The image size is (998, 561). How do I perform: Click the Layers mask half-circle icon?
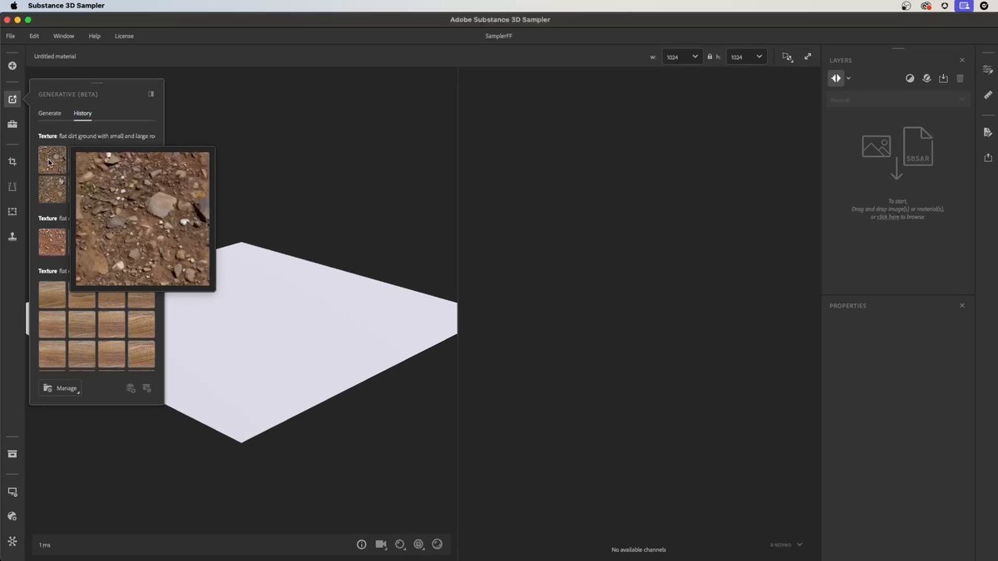[910, 78]
